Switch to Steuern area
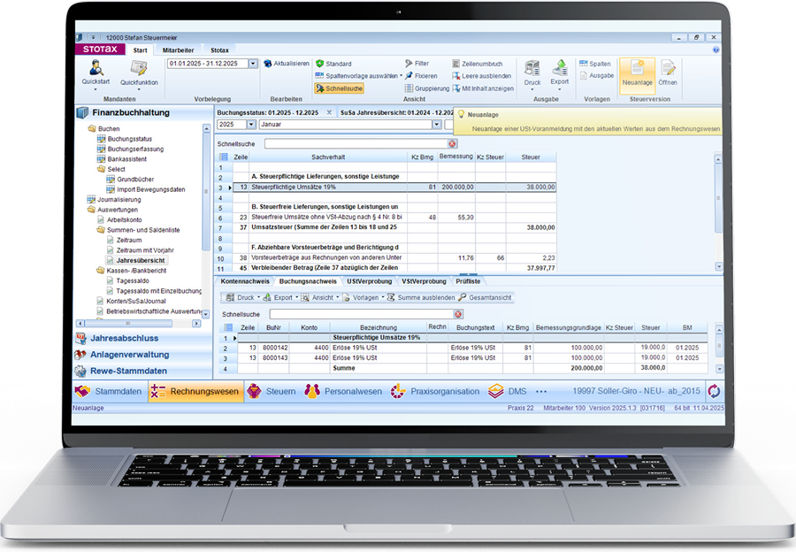Image resolution: width=796 pixels, height=552 pixels. click(x=272, y=392)
